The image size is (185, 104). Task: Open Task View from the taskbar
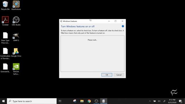click(60, 101)
